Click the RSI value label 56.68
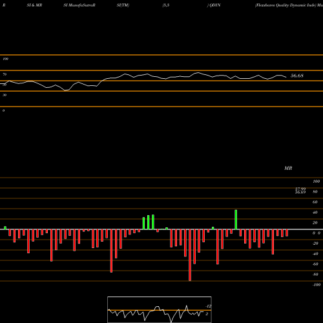This screenshot has width=323, height=323. click(297, 76)
